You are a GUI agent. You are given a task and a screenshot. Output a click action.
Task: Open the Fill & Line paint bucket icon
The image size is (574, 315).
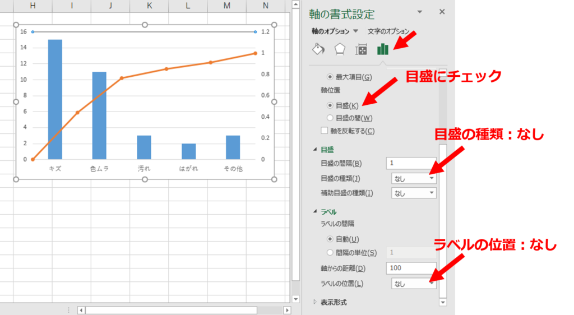click(318, 49)
